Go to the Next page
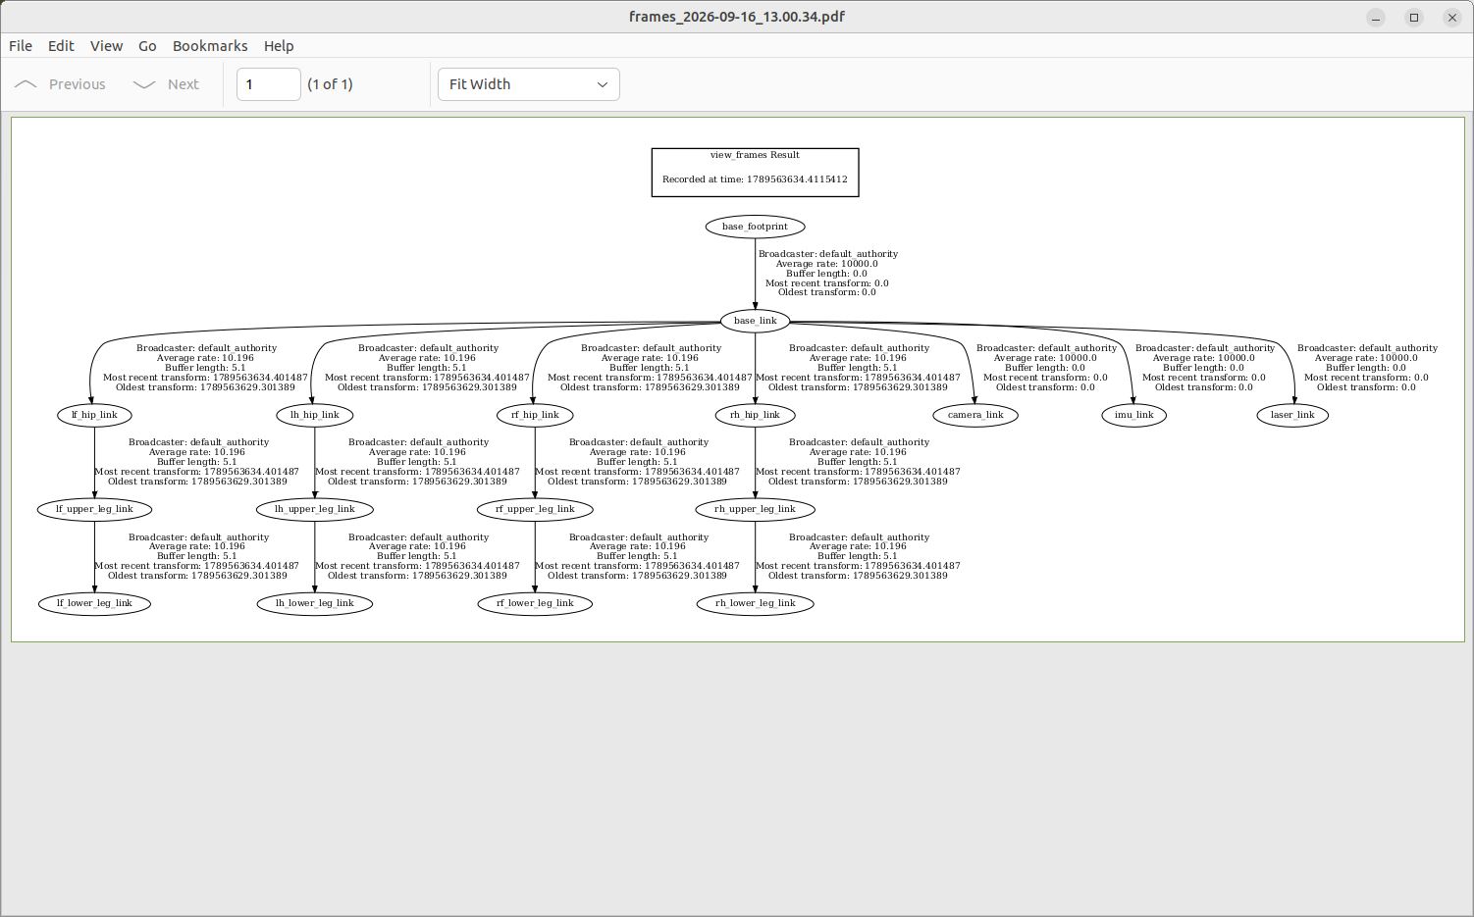This screenshot has width=1474, height=917. 166,84
